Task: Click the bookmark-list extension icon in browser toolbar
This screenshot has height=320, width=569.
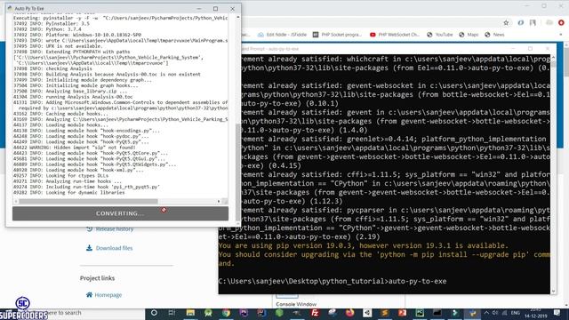Action: 533,23
